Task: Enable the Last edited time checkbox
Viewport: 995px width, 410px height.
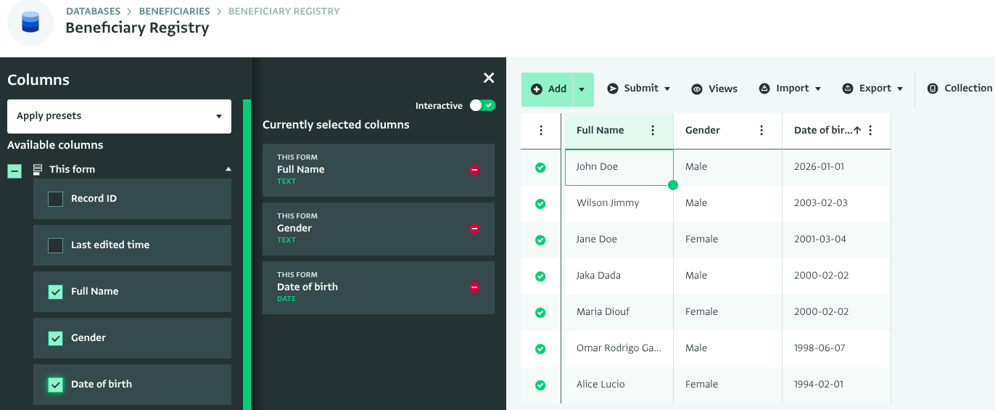Action: click(55, 245)
